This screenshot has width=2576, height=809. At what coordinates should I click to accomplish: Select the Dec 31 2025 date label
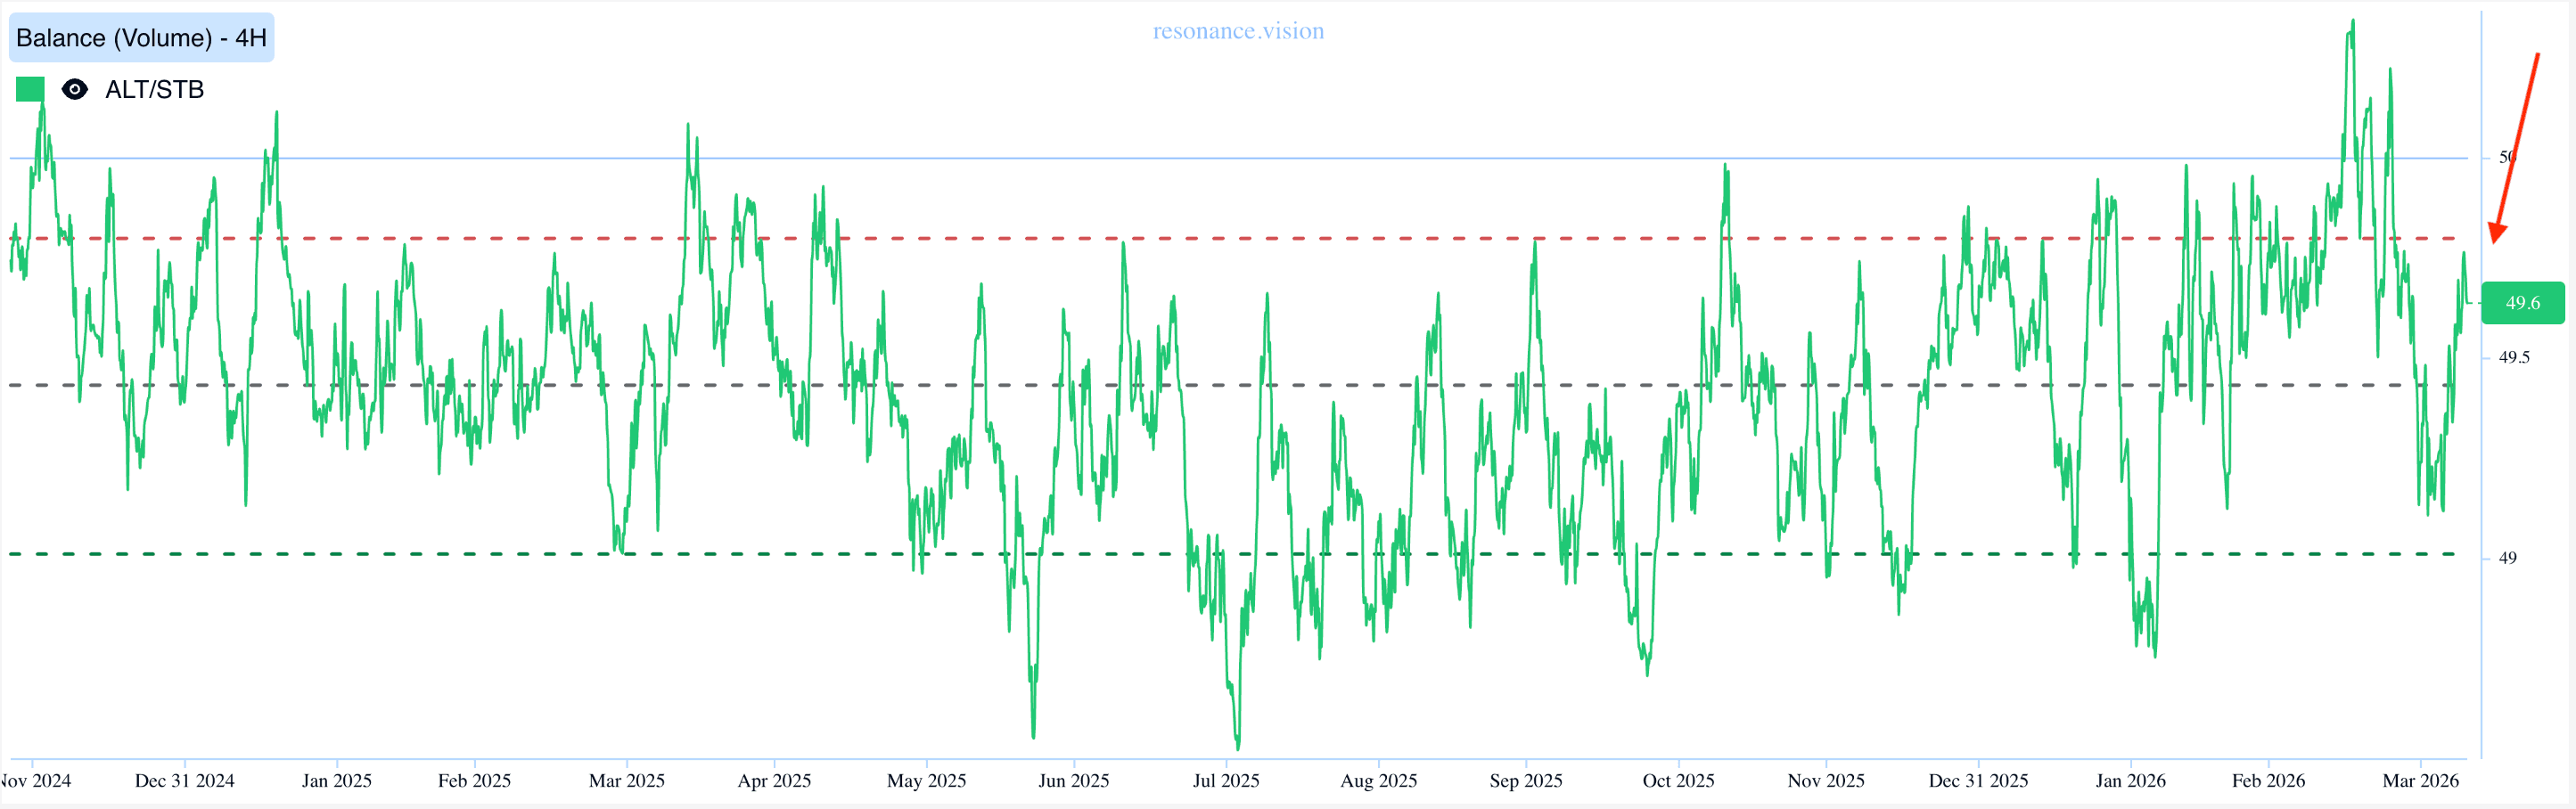[1977, 780]
